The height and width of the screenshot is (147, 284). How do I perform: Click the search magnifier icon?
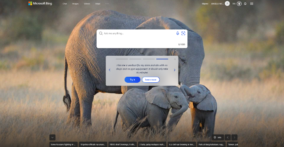(101, 33)
